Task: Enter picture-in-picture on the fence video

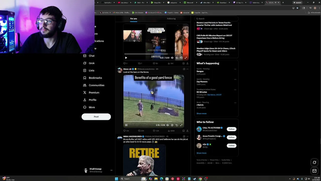Action: pyautogui.click(x=177, y=125)
